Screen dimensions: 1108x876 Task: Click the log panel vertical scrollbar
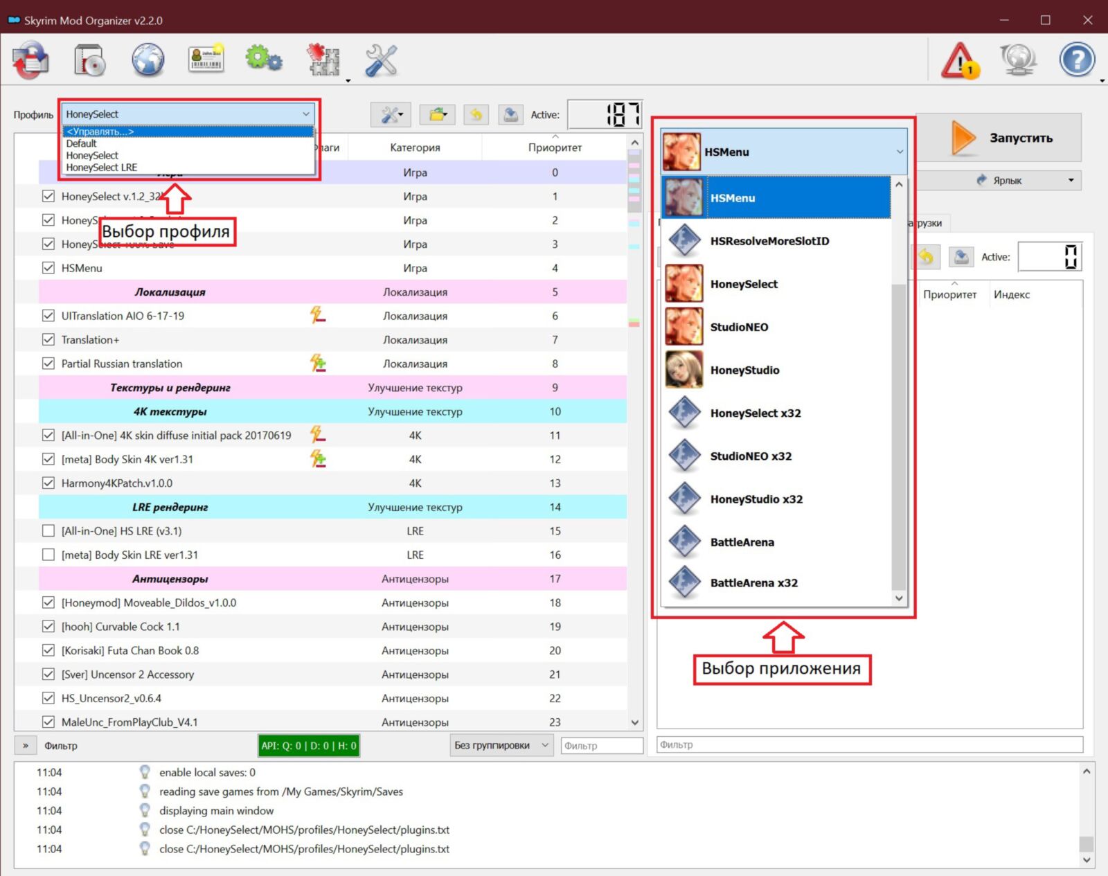1087,815
